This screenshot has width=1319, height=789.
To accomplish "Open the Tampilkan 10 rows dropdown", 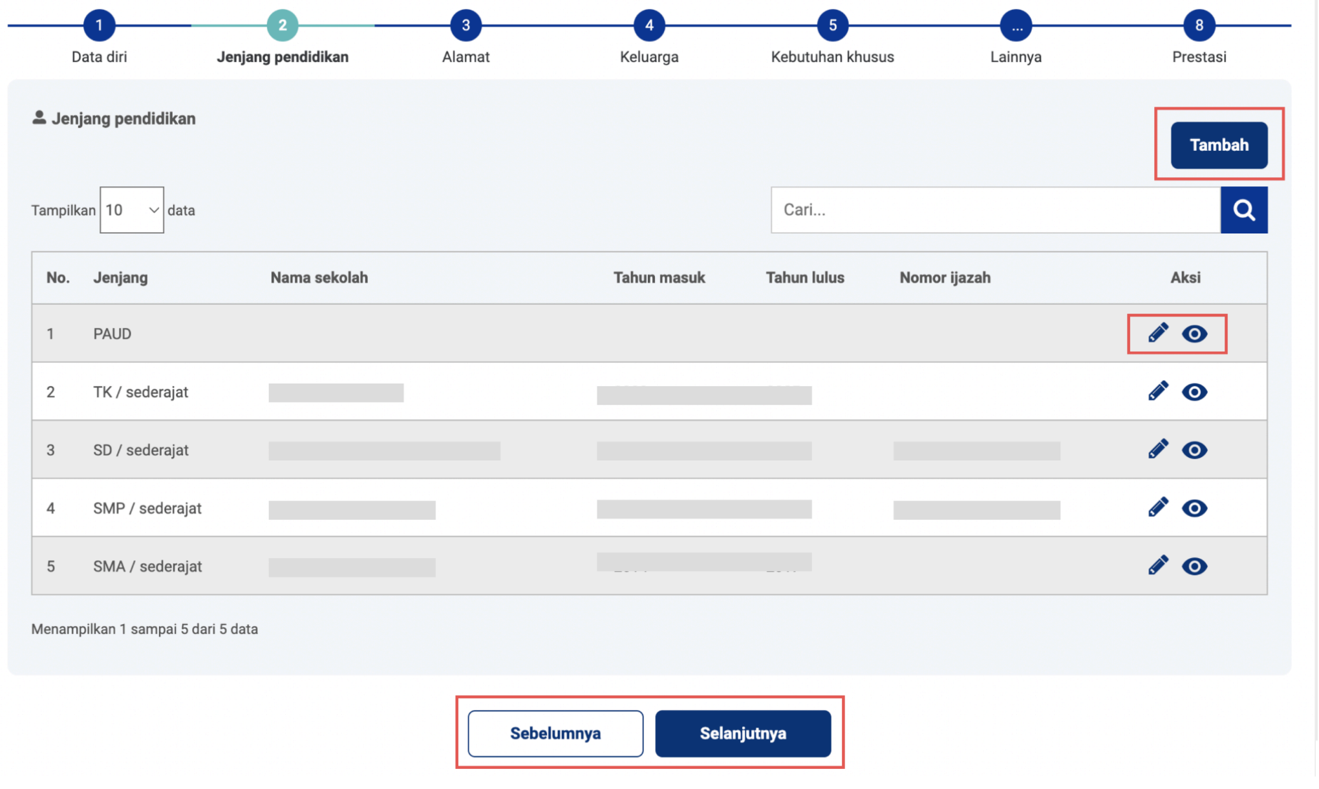I will [x=132, y=210].
